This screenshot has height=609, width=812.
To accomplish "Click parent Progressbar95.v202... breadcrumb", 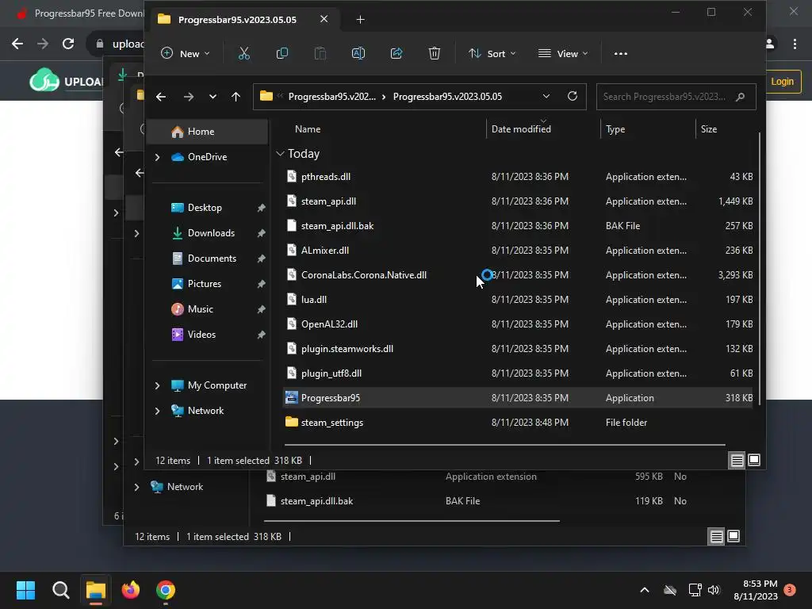I will point(332,97).
